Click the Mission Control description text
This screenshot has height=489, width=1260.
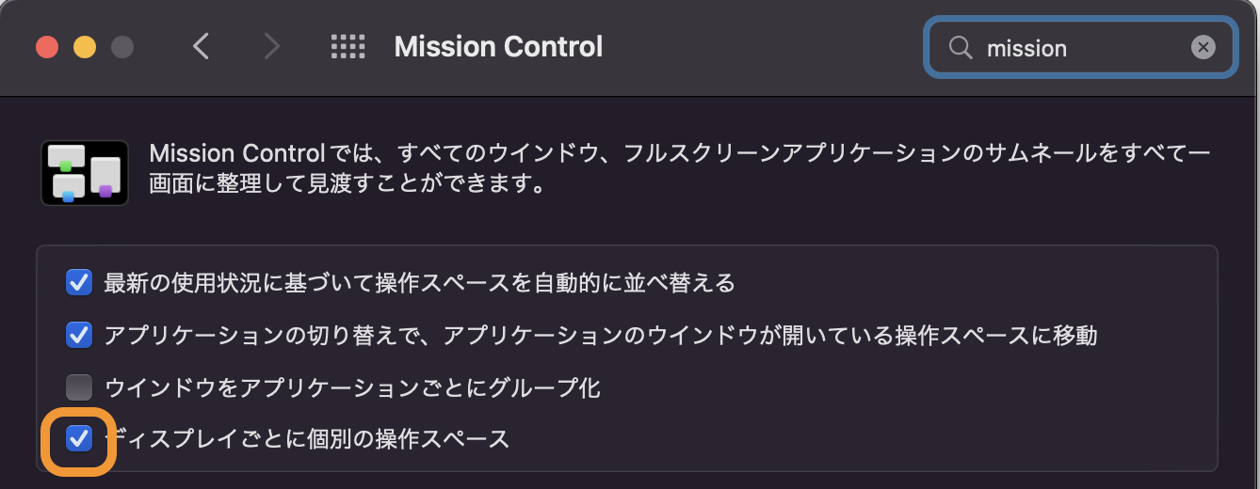point(678,167)
